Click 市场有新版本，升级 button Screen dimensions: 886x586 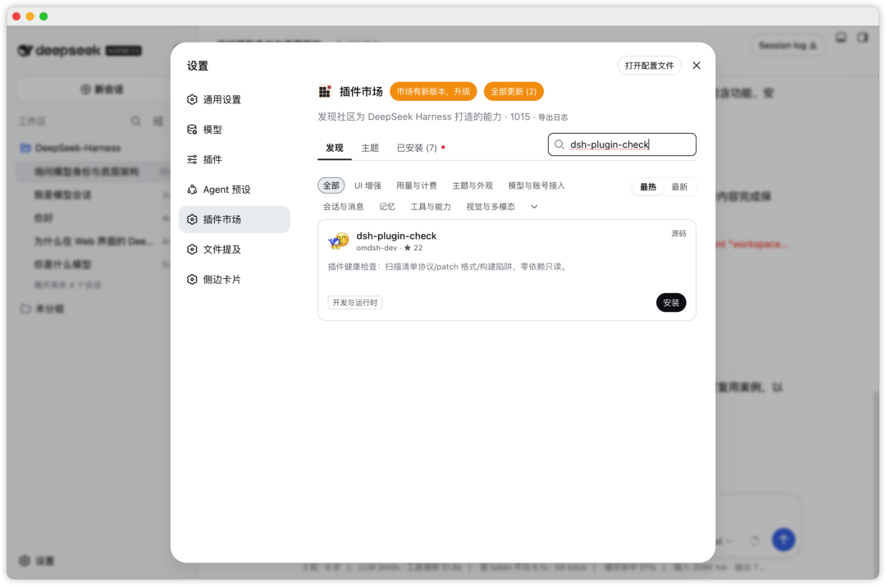click(433, 92)
